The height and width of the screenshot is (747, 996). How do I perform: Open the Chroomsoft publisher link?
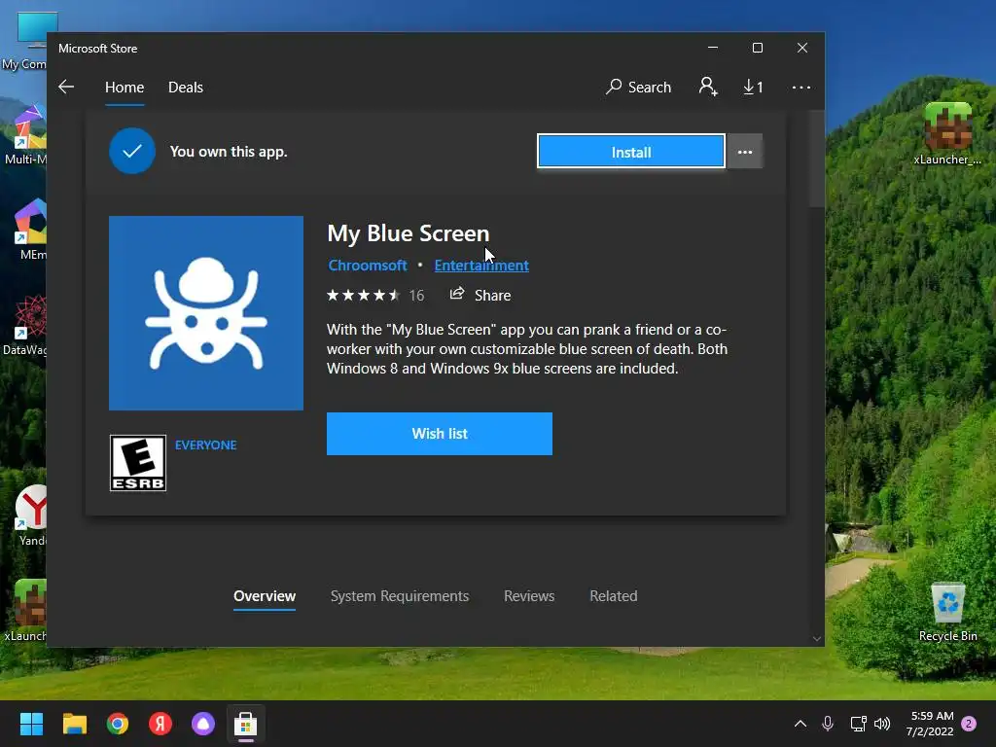[367, 266]
